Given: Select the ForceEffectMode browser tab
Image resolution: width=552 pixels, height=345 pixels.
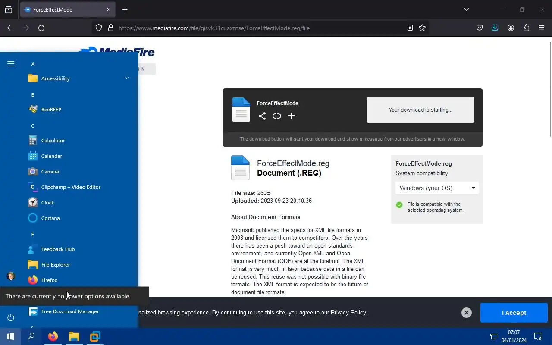Looking at the screenshot, I should pyautogui.click(x=68, y=9).
